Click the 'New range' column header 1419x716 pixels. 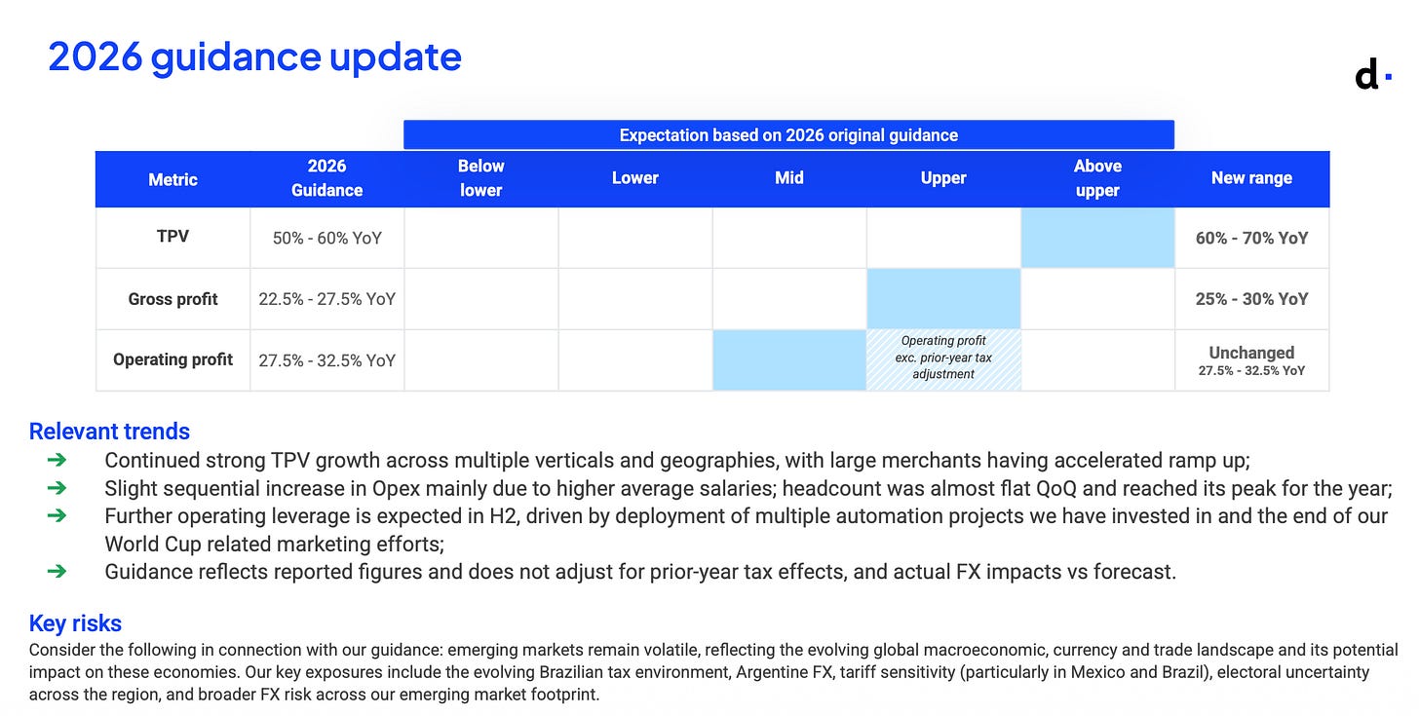[1251, 178]
